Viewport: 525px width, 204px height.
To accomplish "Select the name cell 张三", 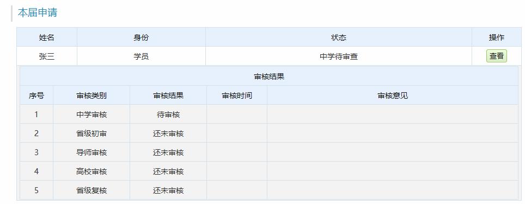I will point(47,56).
